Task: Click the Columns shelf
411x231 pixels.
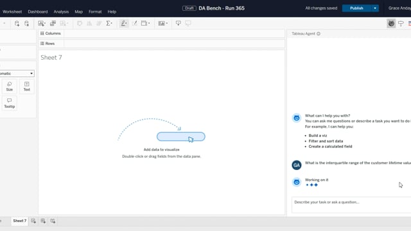Action: 161,33
